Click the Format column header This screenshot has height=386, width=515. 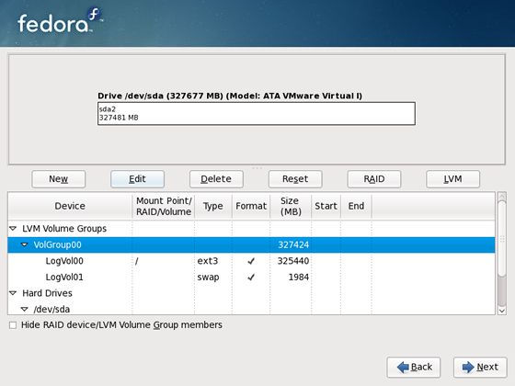(x=251, y=206)
